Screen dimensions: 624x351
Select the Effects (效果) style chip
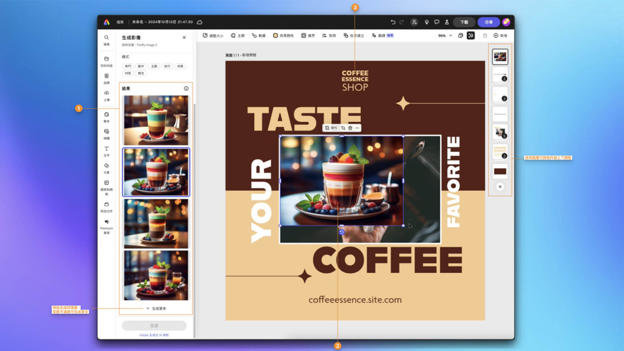pyautogui.click(x=180, y=66)
